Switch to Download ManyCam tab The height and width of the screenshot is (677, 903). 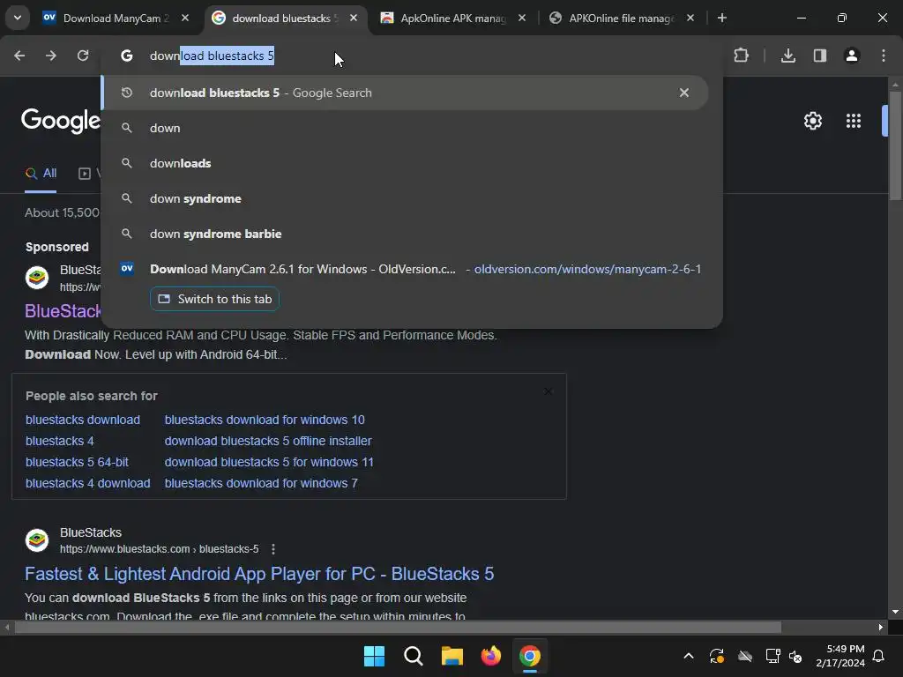pyautogui.click(x=107, y=18)
